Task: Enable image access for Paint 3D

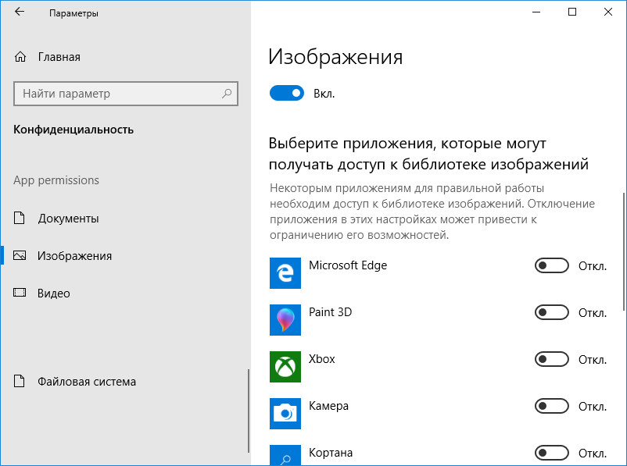Action: 552,312
